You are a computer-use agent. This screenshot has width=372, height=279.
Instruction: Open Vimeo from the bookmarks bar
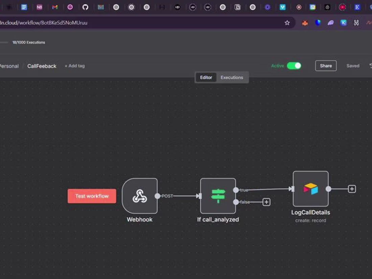point(283,7)
